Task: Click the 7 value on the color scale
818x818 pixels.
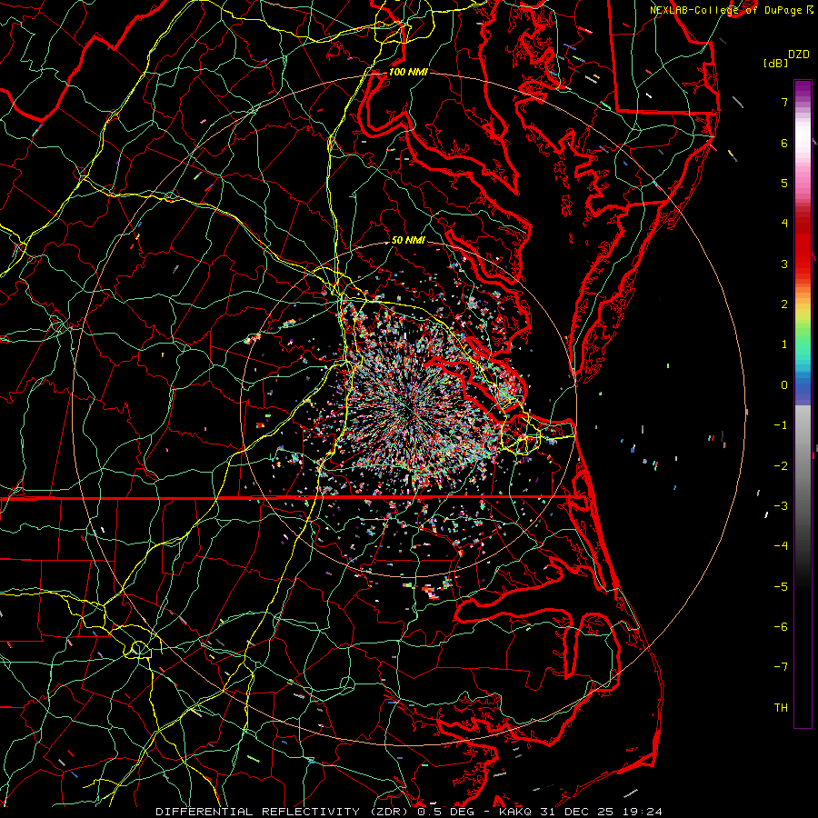Action: [784, 102]
